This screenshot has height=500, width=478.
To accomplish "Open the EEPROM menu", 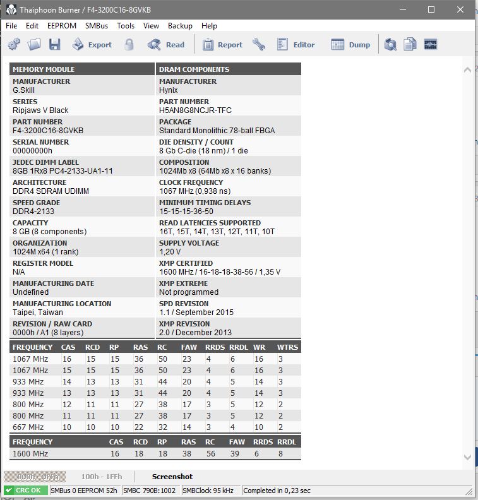I will [62, 26].
